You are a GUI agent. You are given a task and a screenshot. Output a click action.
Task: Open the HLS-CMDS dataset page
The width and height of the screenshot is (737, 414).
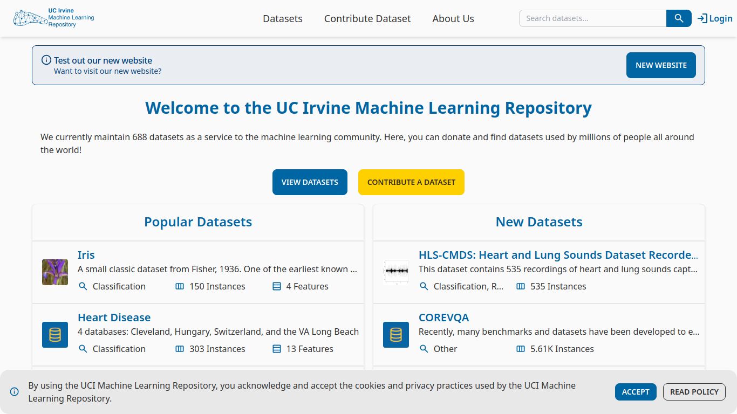click(558, 254)
